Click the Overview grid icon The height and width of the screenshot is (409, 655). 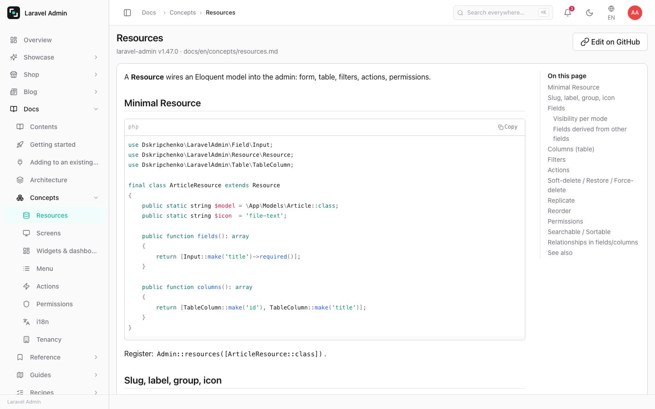coord(14,40)
